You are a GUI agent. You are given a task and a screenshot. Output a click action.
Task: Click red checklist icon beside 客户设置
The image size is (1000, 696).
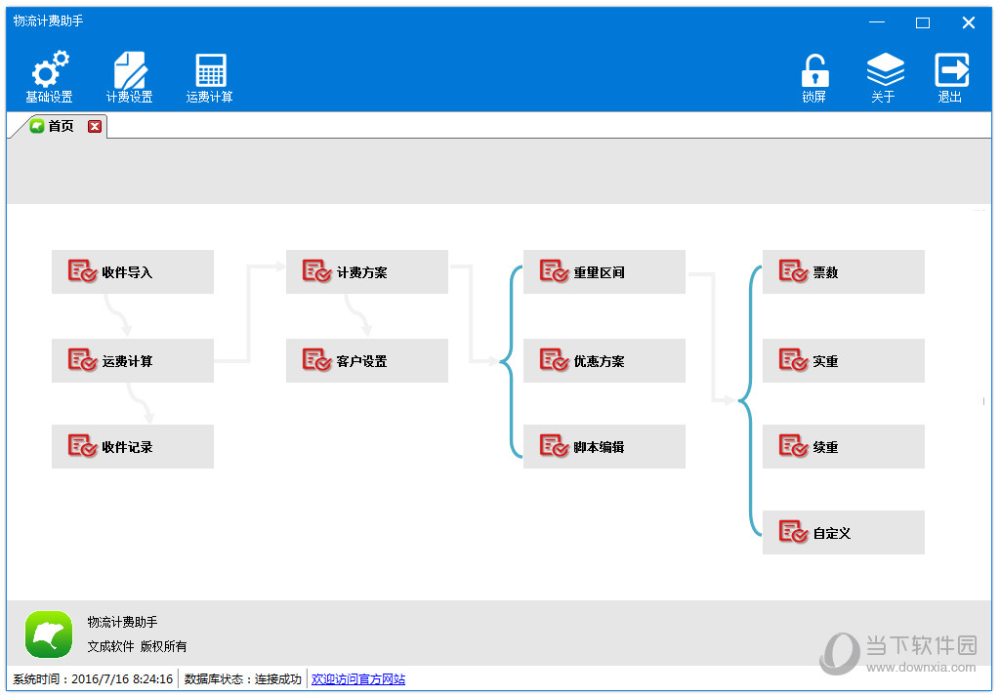[x=317, y=360]
